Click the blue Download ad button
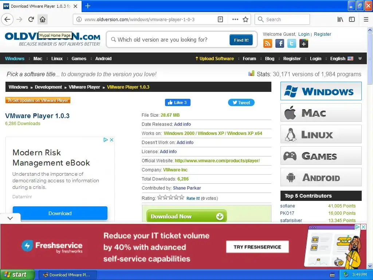The image size is (373, 280). tap(60, 213)
